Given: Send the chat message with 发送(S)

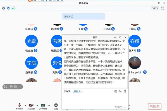Looking at the screenshot, I should [118, 107].
